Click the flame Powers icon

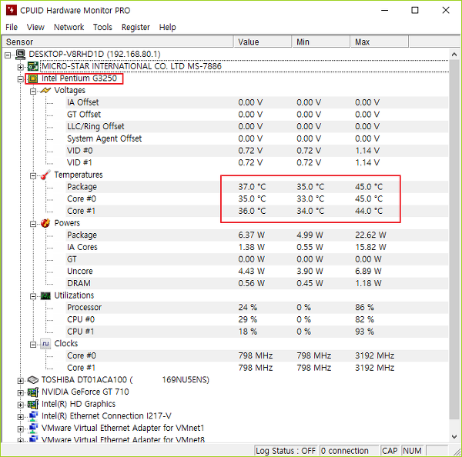pos(45,223)
